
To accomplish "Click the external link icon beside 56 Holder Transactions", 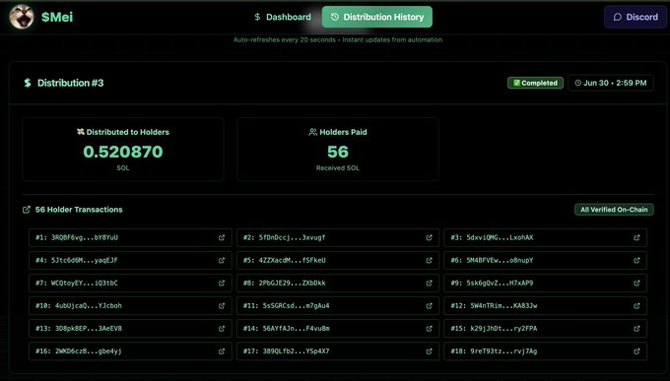I will [27, 210].
